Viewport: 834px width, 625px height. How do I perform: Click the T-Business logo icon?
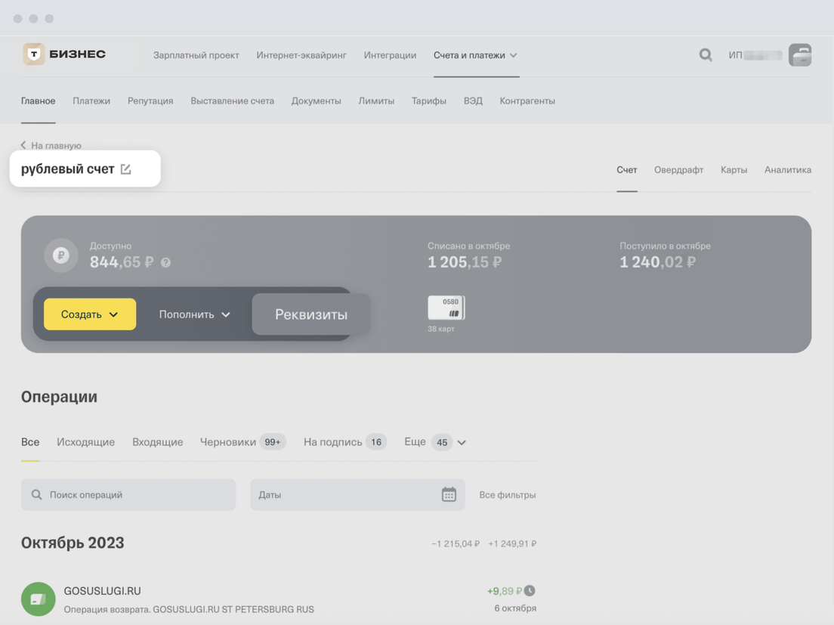(x=34, y=54)
